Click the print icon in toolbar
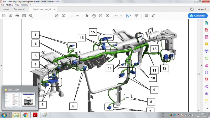 [x=17, y=16]
